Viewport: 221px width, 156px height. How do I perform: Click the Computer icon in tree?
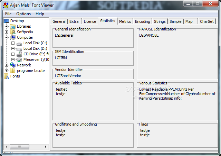[x=13, y=38]
